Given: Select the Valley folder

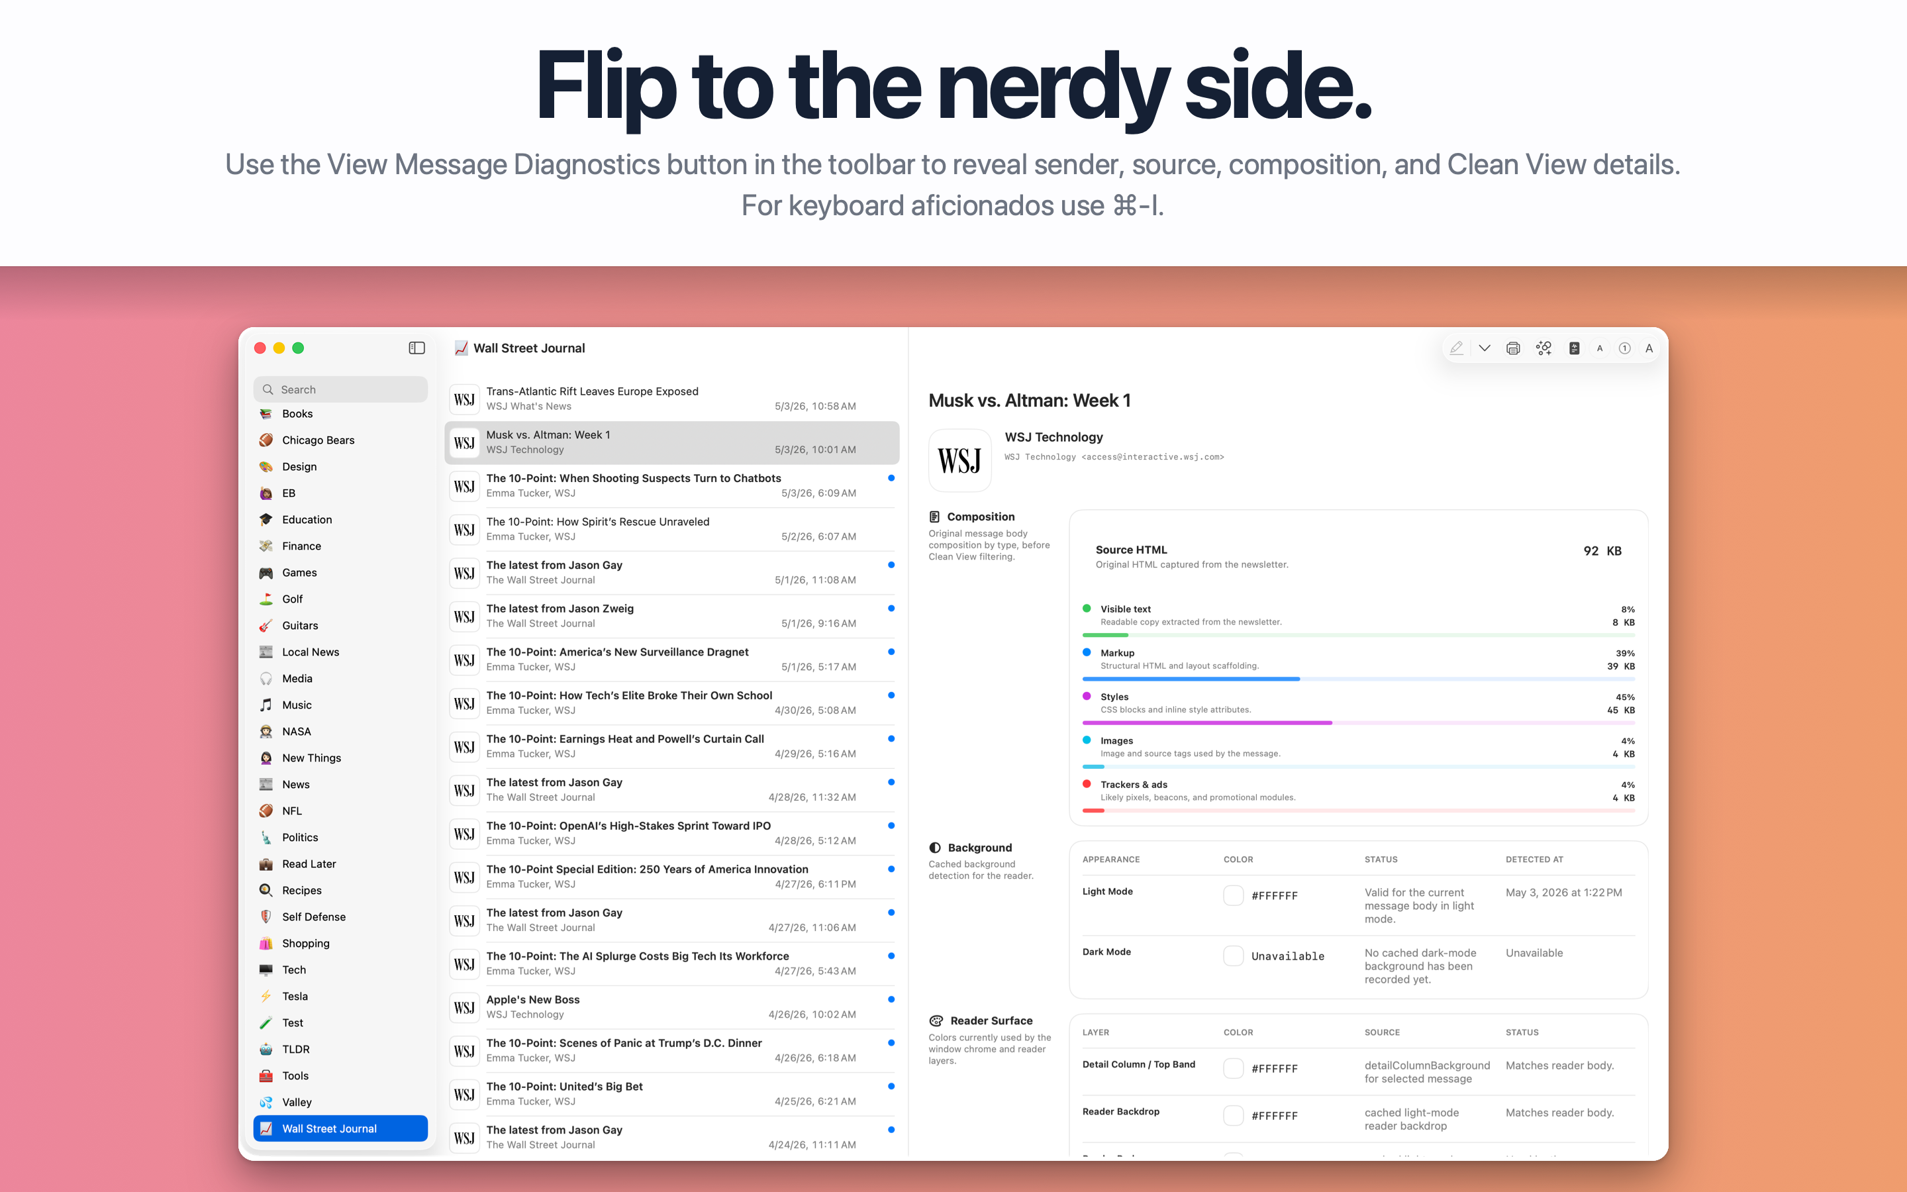Looking at the screenshot, I should [x=340, y=1102].
